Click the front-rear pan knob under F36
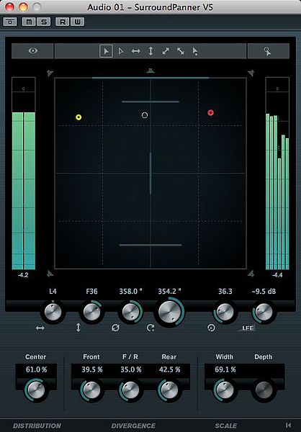Screen dimensions: 301x432 (x=91, y=312)
